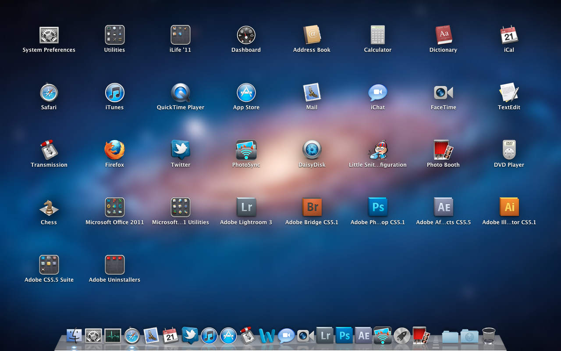Click the iChat bubble in the Dock
Screen dimensions: 561x351
[286, 336]
